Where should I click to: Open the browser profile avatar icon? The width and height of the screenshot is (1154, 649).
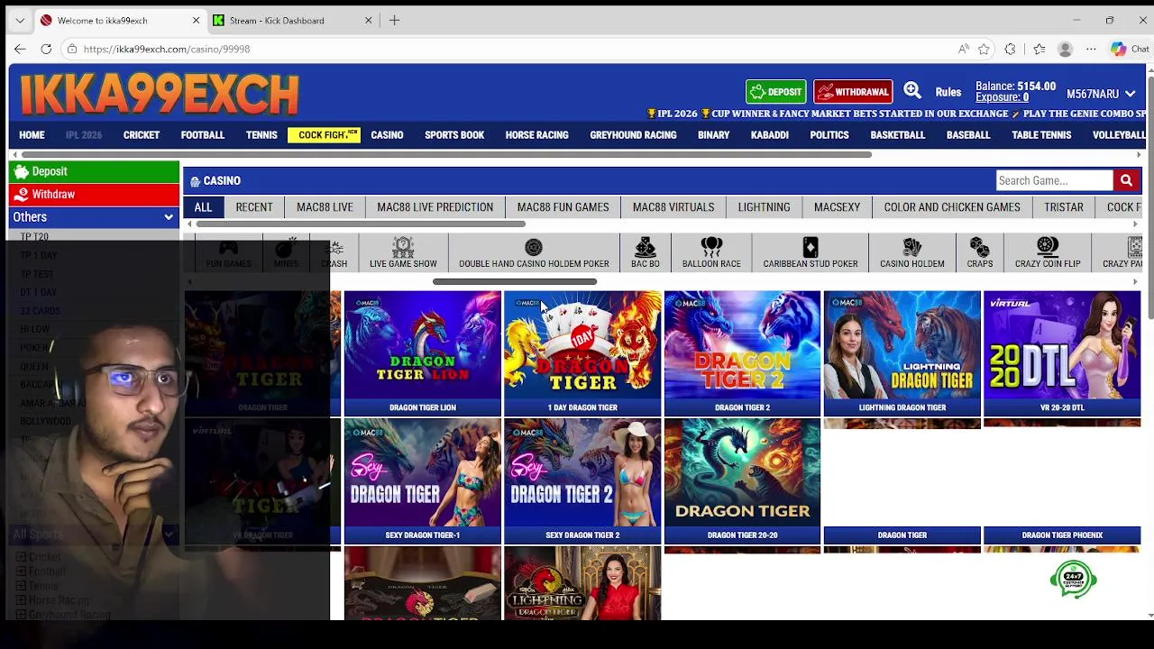(x=1065, y=49)
